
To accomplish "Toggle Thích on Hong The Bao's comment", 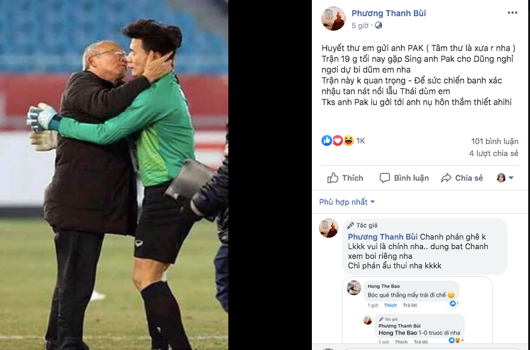I will click(x=390, y=306).
